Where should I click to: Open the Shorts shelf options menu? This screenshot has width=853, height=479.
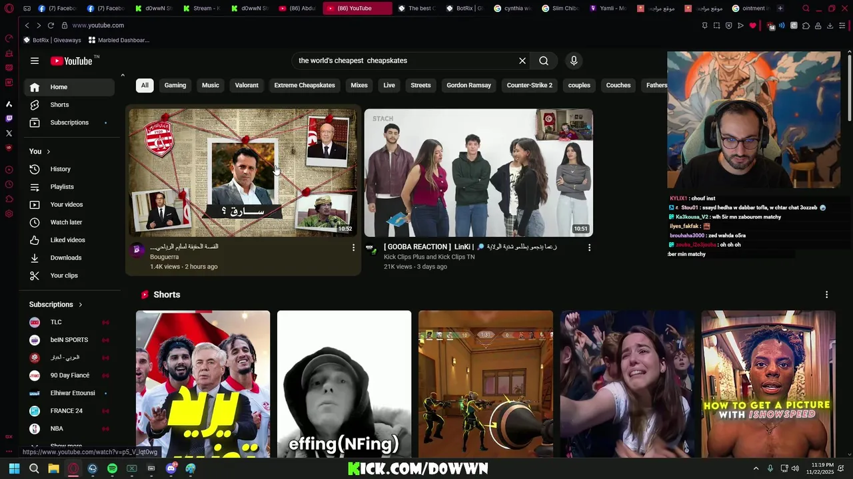826,295
